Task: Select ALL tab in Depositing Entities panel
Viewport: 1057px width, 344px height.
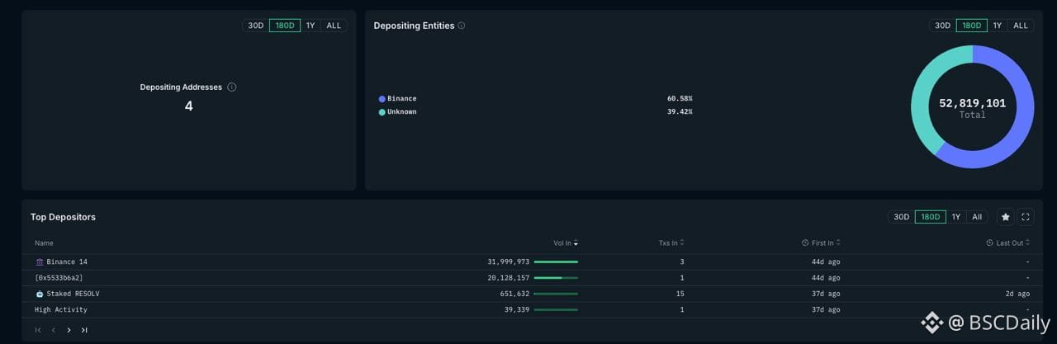Action: click(1021, 26)
